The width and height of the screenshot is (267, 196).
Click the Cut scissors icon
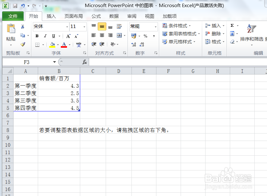[23, 26]
